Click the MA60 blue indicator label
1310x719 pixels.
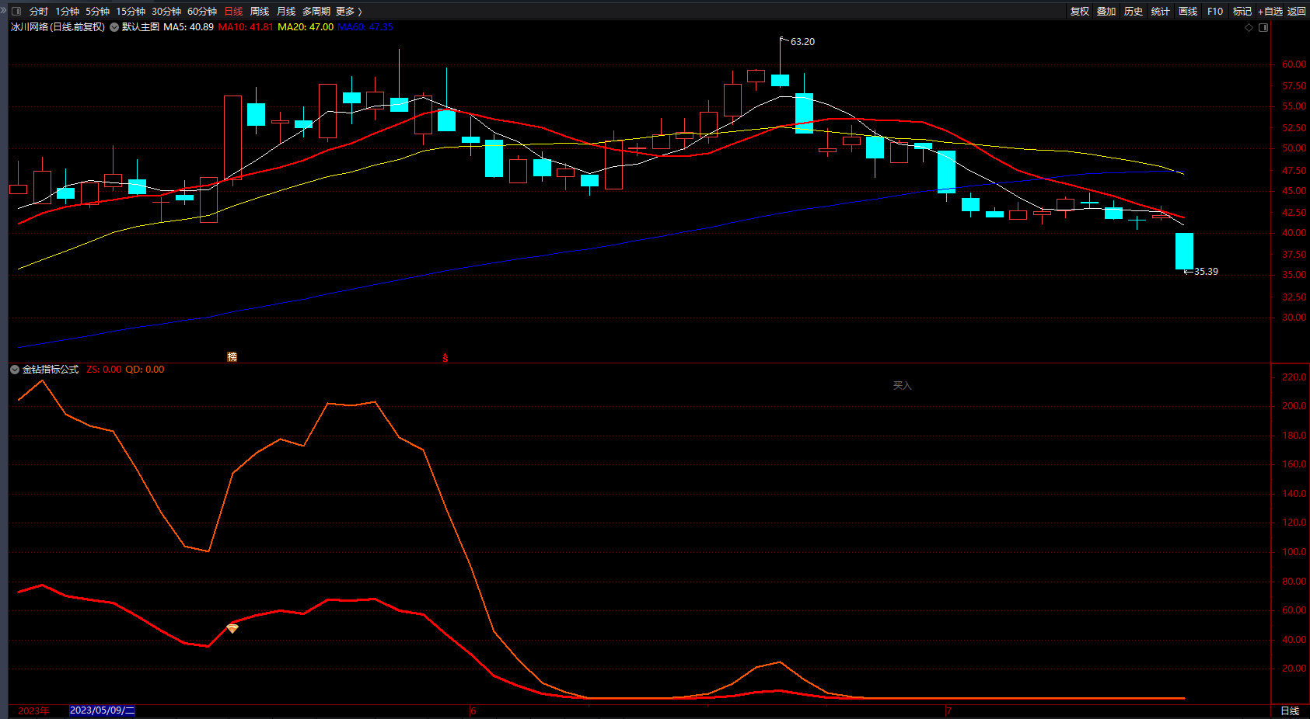pos(365,27)
